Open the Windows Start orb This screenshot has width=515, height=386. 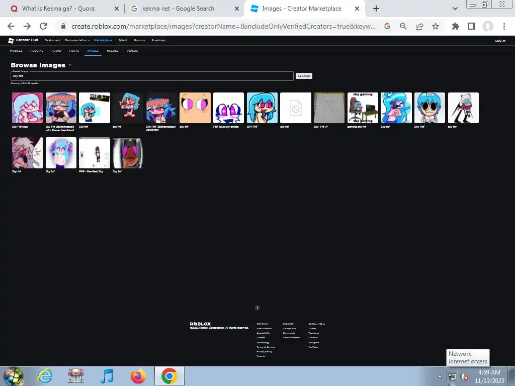pos(14,376)
